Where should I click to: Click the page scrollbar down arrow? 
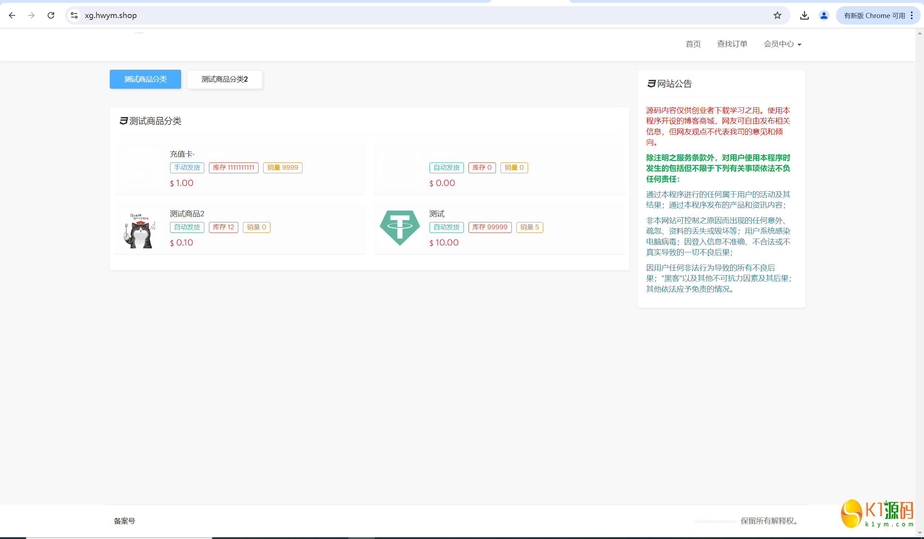click(920, 533)
